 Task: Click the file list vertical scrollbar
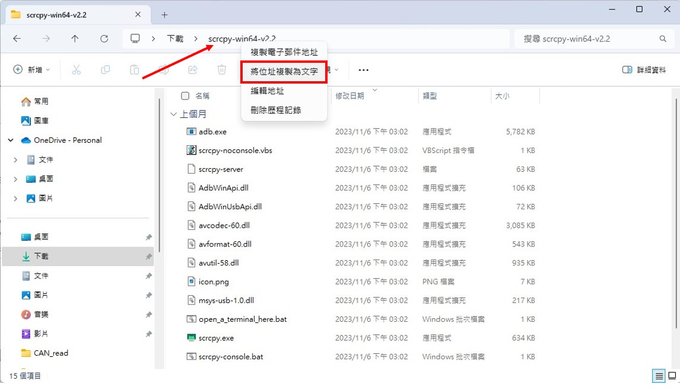(x=676, y=212)
